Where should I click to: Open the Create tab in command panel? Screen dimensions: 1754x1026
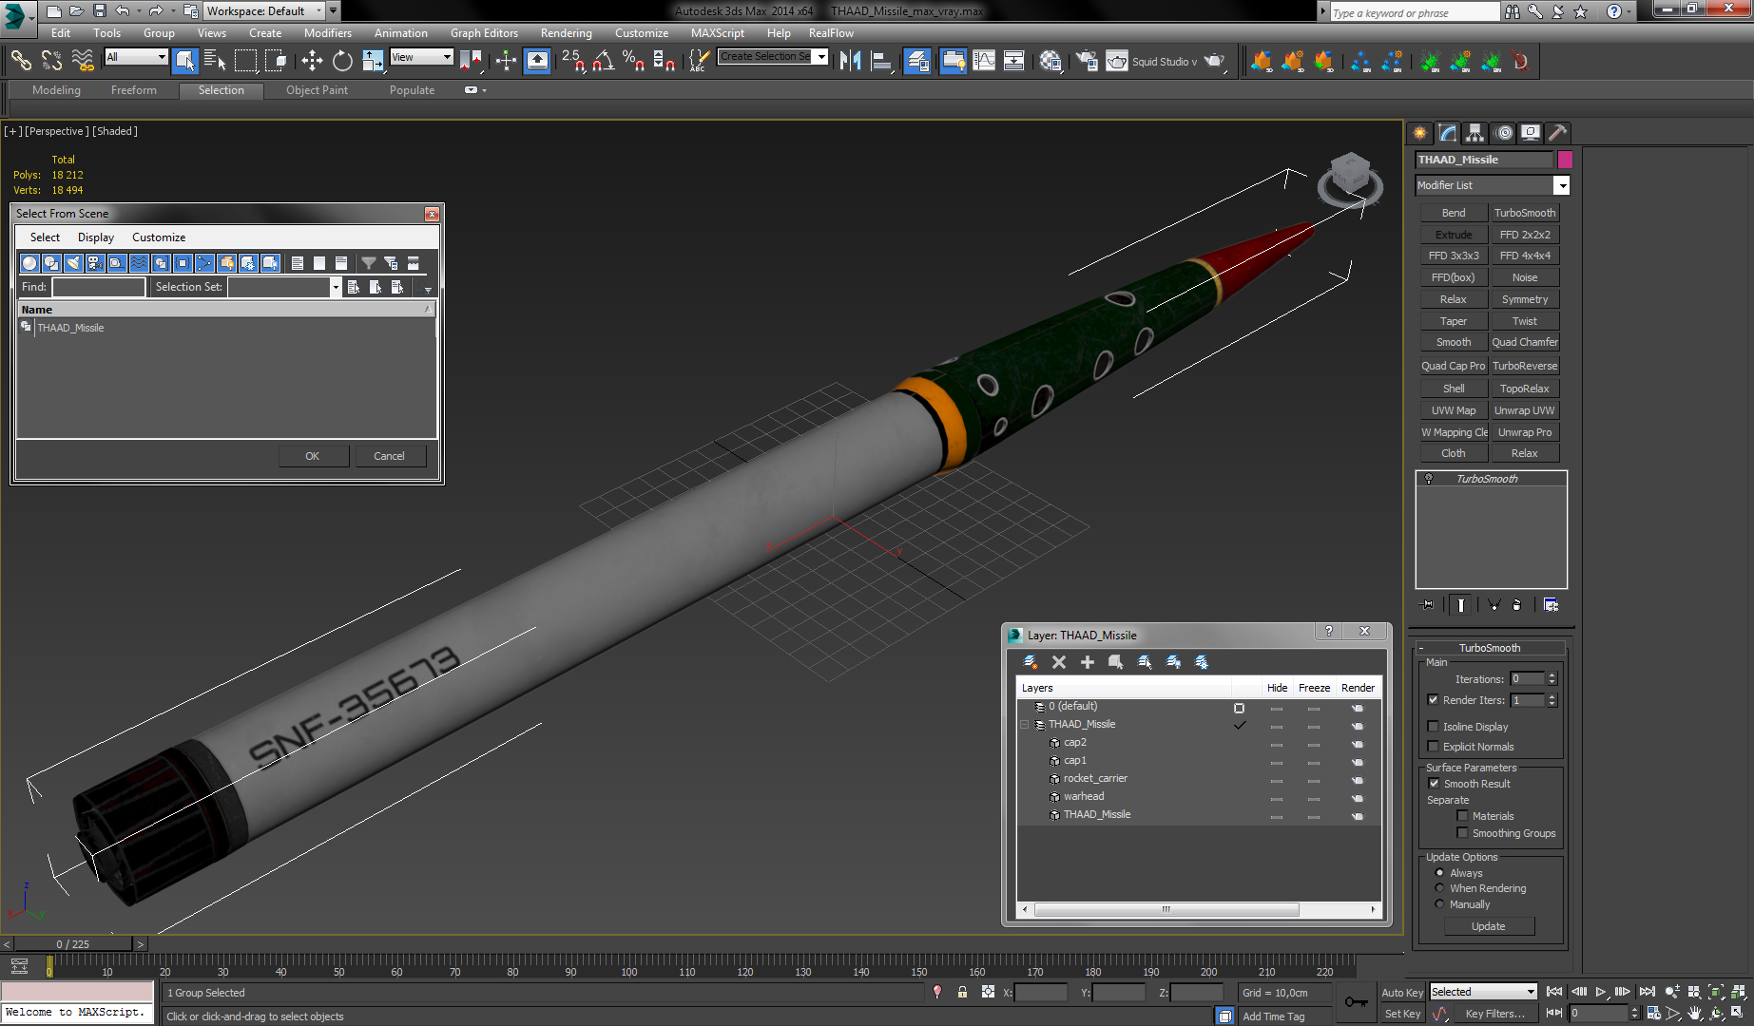(x=1419, y=133)
